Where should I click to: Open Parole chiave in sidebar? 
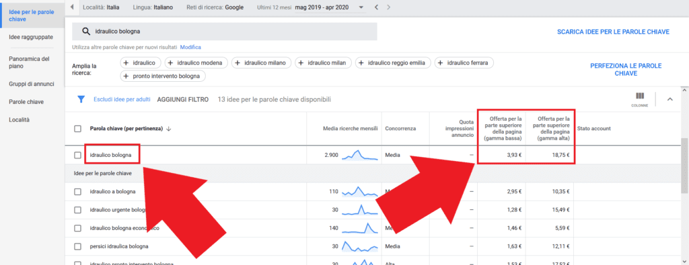click(x=26, y=101)
